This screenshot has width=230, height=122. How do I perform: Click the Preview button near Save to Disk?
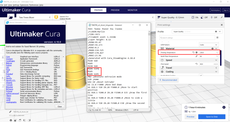[191, 117]
